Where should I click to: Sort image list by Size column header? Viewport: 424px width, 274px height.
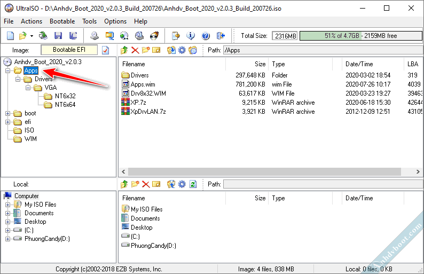coord(247,64)
